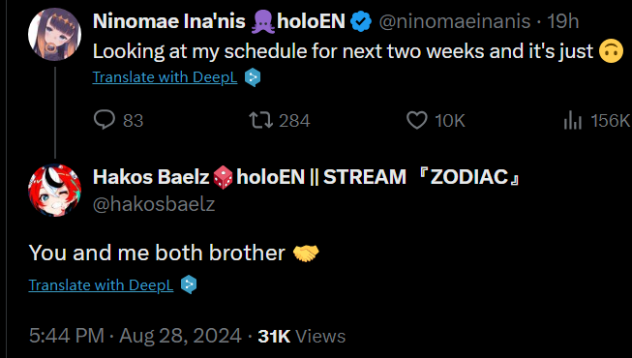Click DeepL logo icon under Baelz's reply
This screenshot has height=358, width=632.
pyautogui.click(x=189, y=284)
